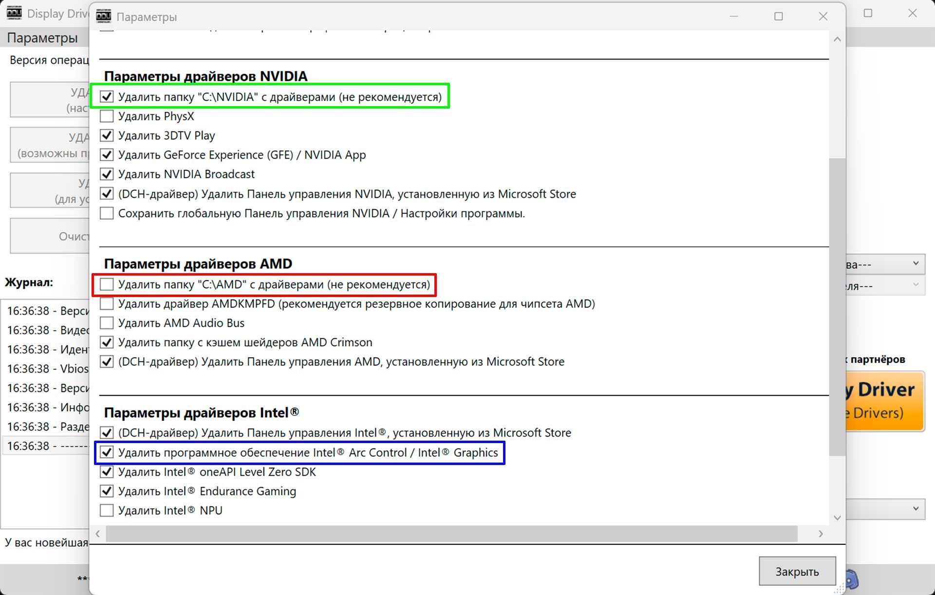The height and width of the screenshot is (595, 935).
Task: Click the DDU icon in the Параметры title bar
Action: [103, 17]
